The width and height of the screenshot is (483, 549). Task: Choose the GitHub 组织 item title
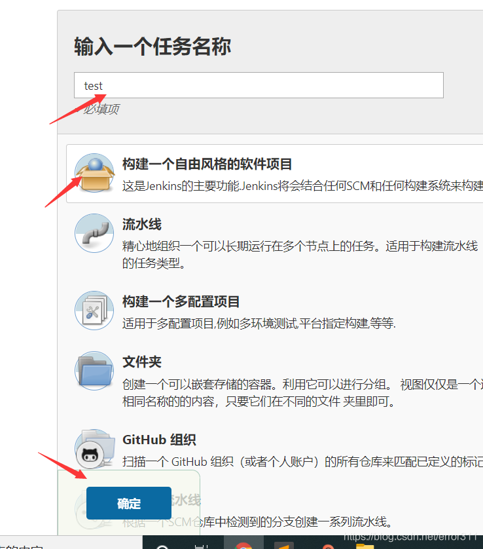pyautogui.click(x=159, y=440)
